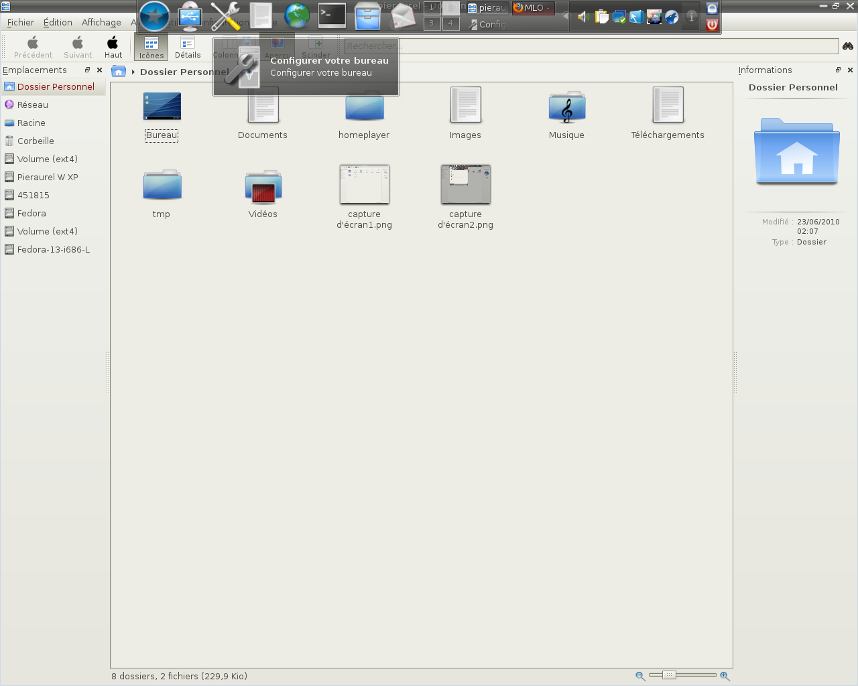
Task: Click the folder count status bar text
Action: click(x=179, y=676)
